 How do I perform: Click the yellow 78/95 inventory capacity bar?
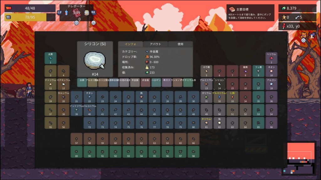coord(30,17)
